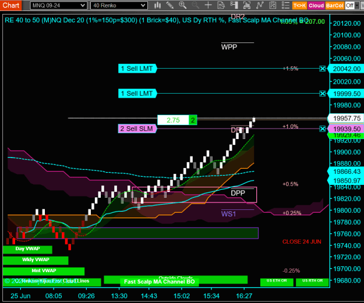This screenshot has width=364, height=303.
Task: Open the MNQ 09-24 instrument dropdown
Action: (58, 5)
